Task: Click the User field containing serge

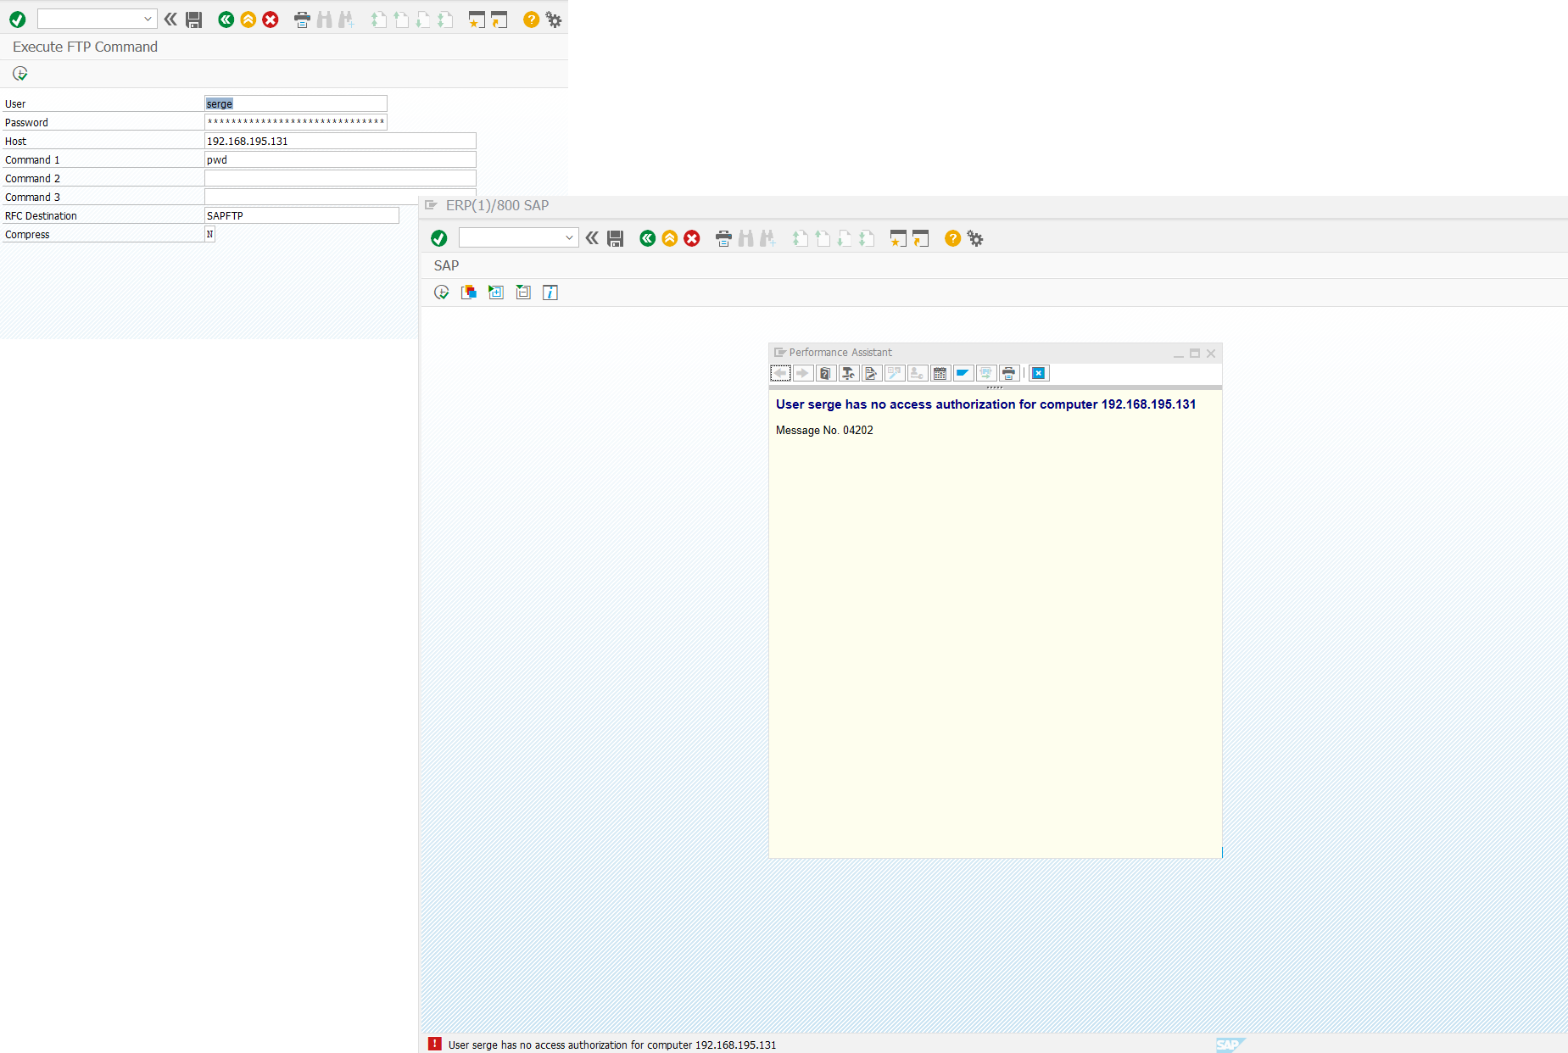Action: [x=295, y=103]
